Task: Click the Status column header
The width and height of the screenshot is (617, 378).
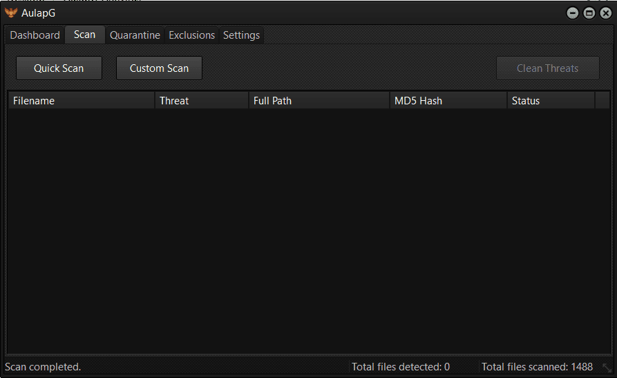Action: (x=551, y=101)
